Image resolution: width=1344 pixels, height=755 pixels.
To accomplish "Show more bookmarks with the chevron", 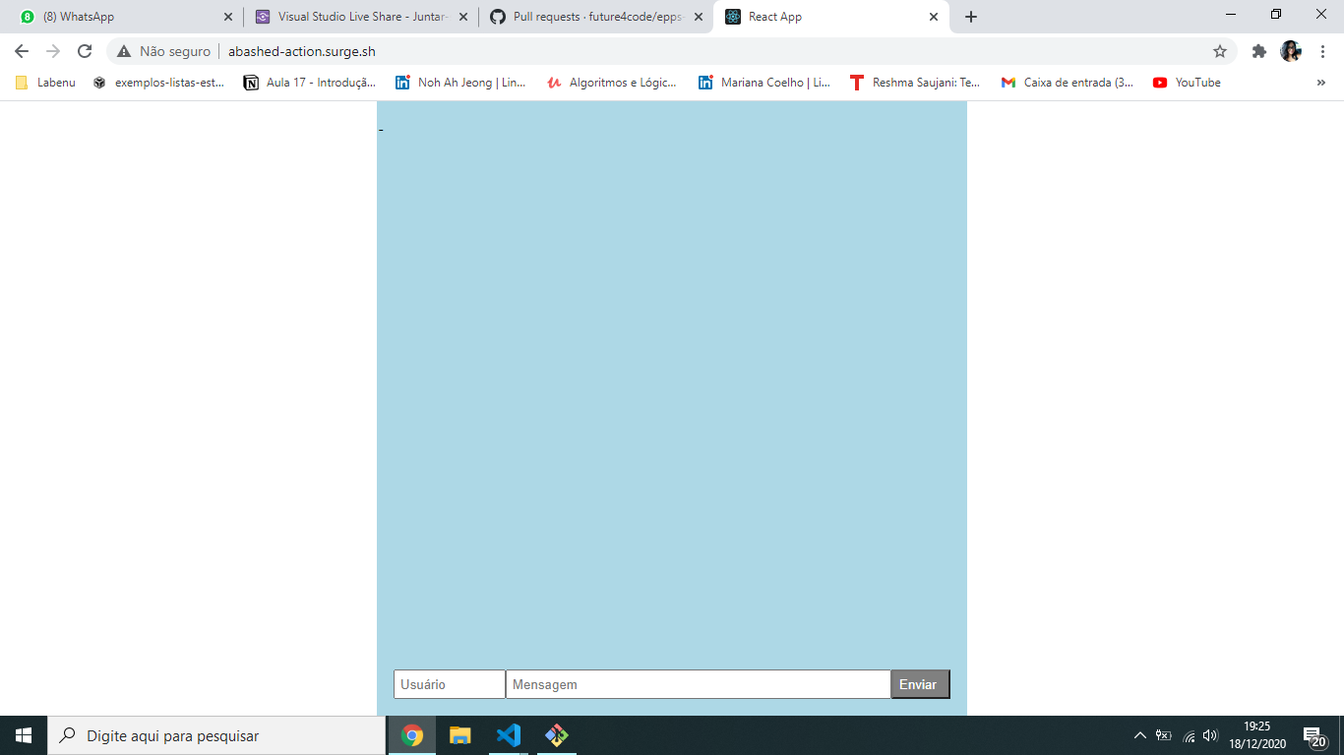I will [1320, 83].
